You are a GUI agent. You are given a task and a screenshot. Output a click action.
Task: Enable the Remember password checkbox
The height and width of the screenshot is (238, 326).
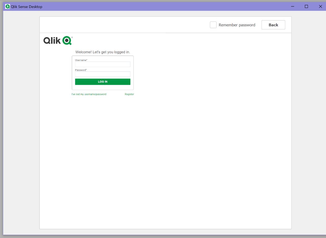pyautogui.click(x=213, y=25)
